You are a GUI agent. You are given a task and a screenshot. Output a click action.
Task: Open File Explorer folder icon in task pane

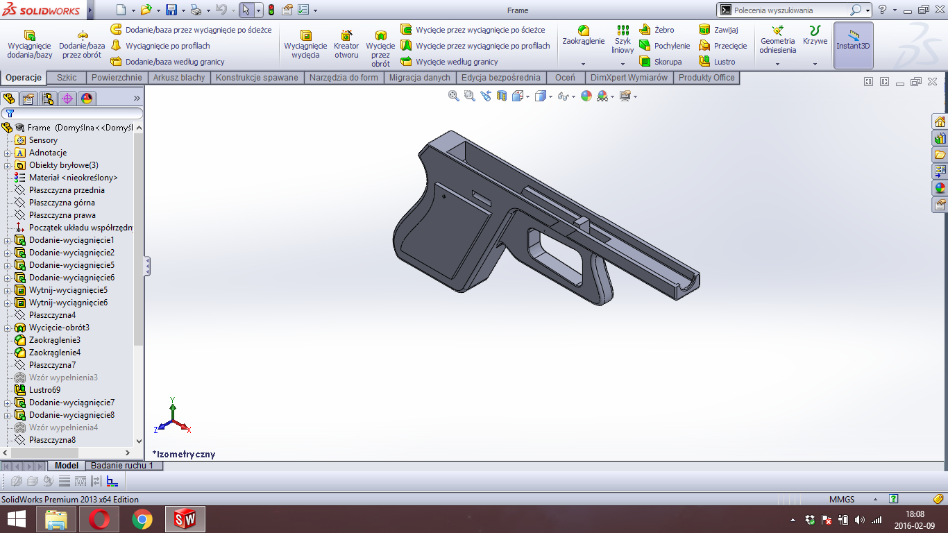pyautogui.click(x=940, y=155)
